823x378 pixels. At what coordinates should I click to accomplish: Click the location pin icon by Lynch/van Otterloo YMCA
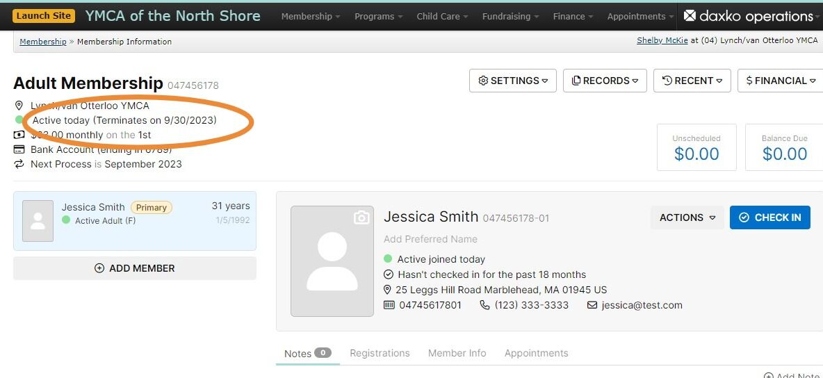(x=19, y=106)
